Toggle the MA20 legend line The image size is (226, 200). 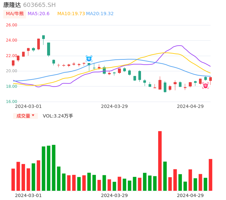(x=100, y=14)
